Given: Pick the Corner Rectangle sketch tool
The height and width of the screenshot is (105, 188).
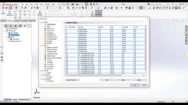Looking at the screenshot, I should (x=15, y=15).
